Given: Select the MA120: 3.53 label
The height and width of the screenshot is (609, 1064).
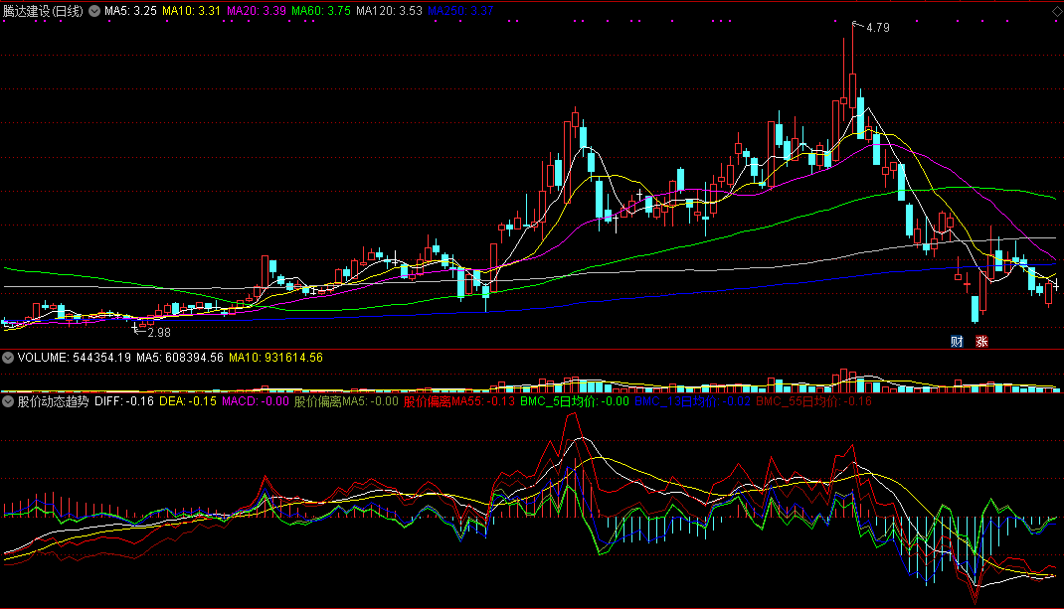Looking at the screenshot, I should click(389, 11).
